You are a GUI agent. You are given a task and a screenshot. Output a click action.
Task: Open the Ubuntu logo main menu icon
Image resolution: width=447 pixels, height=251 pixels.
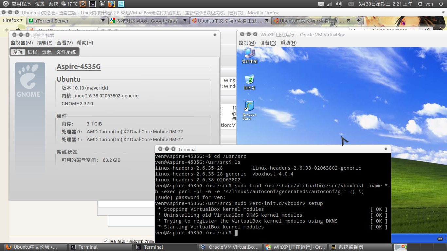pyautogui.click(x=6, y=4)
